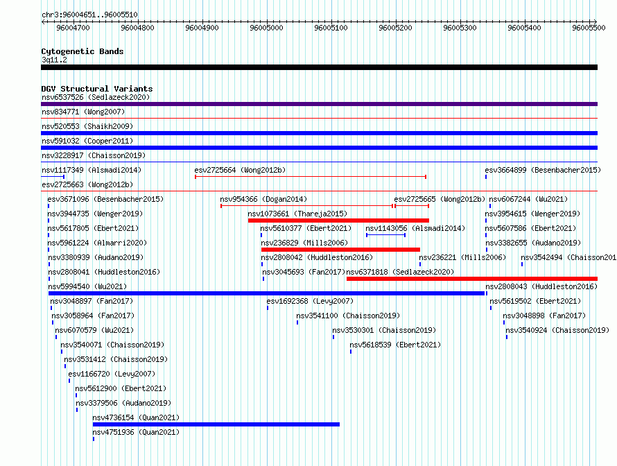617x466 pixels.
Task: Open esv2725665 (Wong2012b) label
Action: point(440,199)
